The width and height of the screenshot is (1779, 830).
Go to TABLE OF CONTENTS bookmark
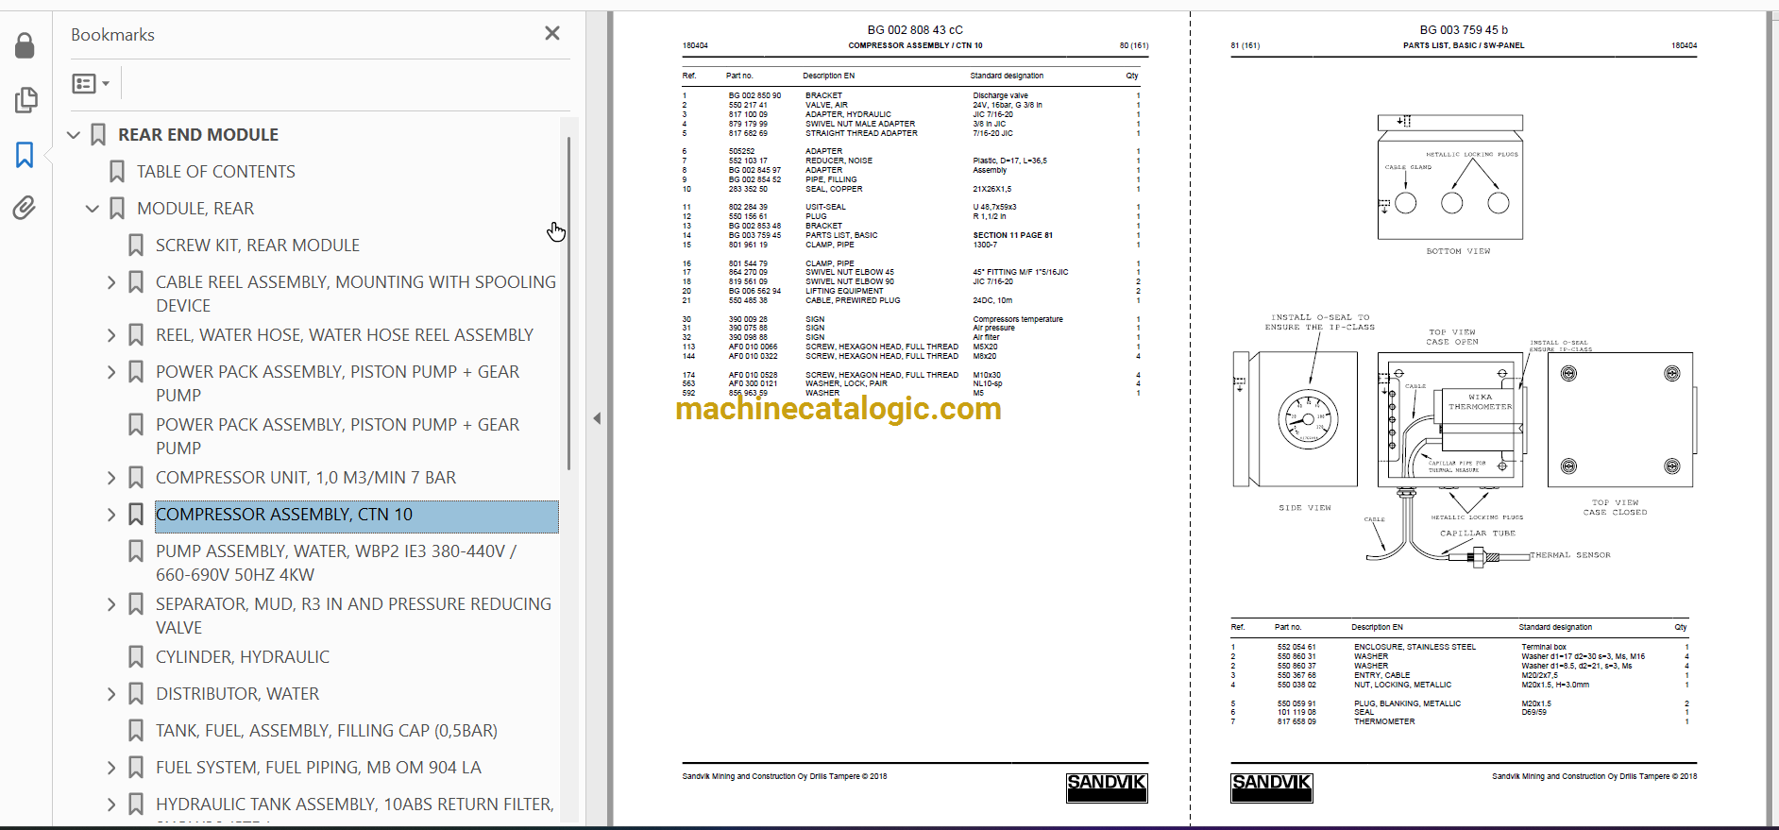click(216, 172)
